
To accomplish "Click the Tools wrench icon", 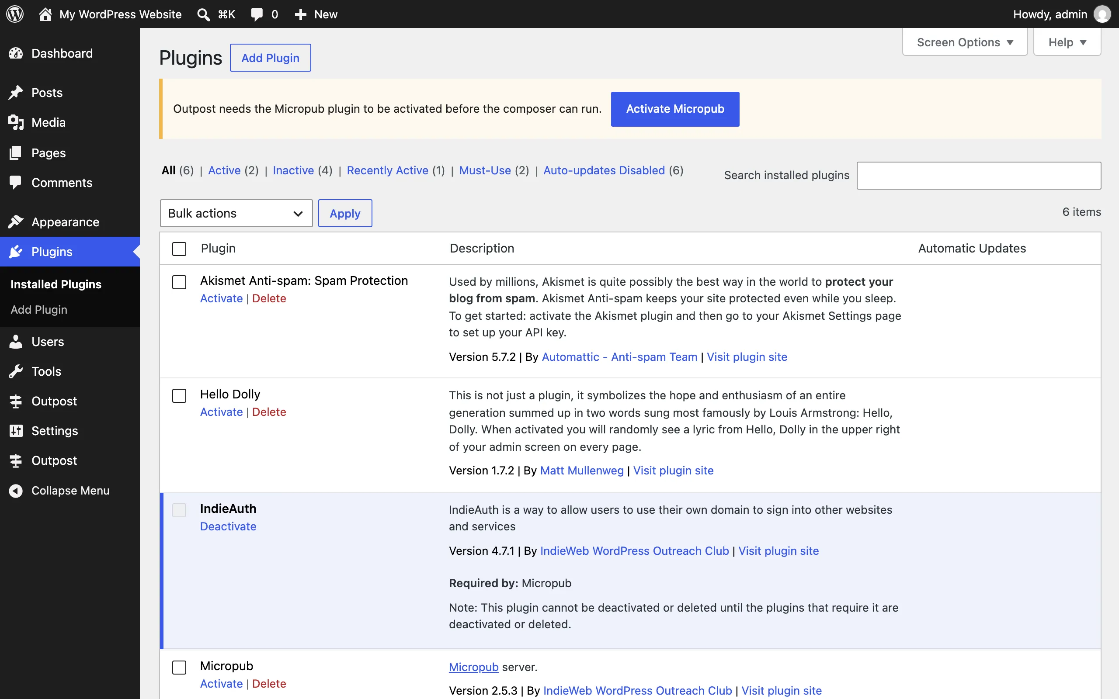I will 16,371.
